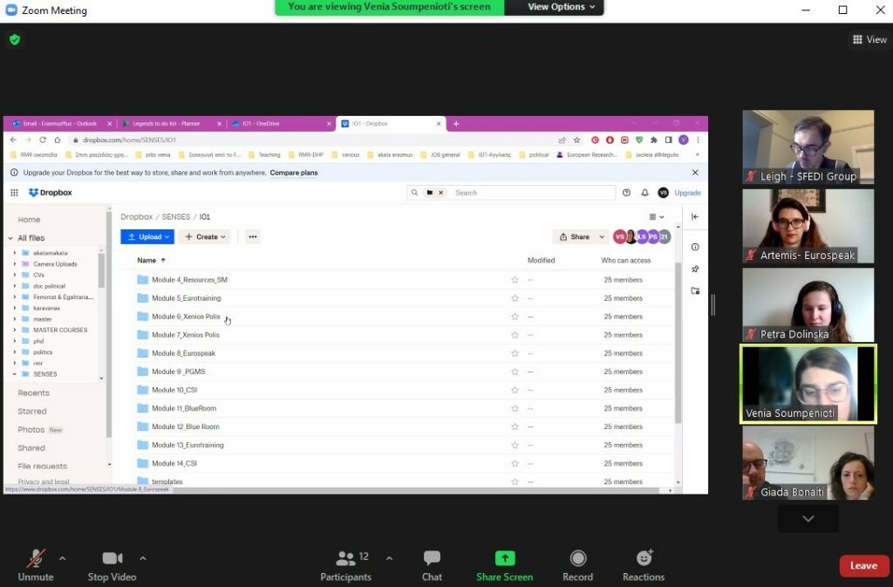
Task: Open the Dropbox account avatar menu
Action: click(x=663, y=193)
